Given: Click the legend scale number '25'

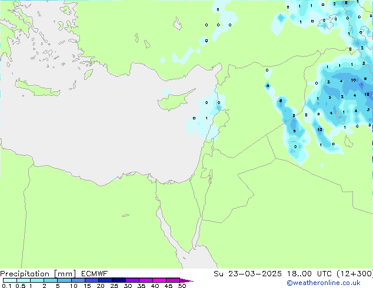Looking at the screenshot, I should pos(114,286).
